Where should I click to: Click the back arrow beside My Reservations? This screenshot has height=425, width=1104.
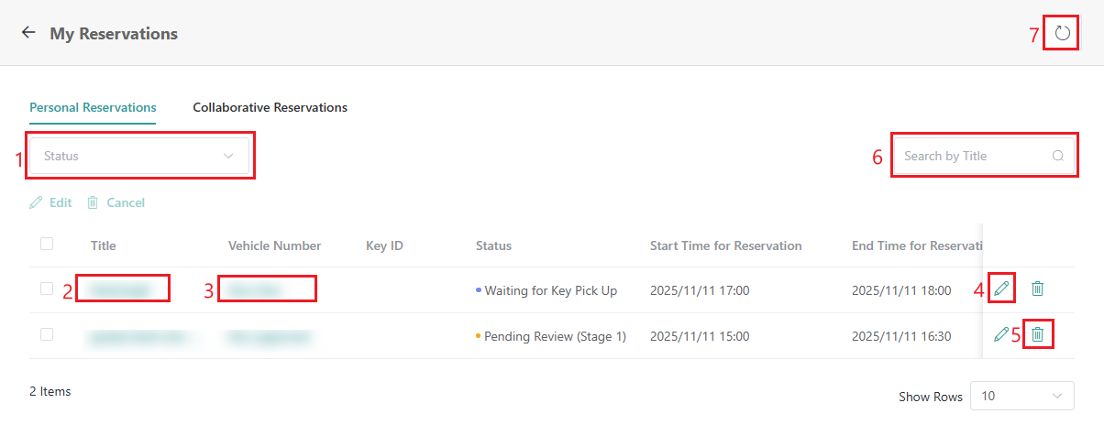(x=28, y=33)
